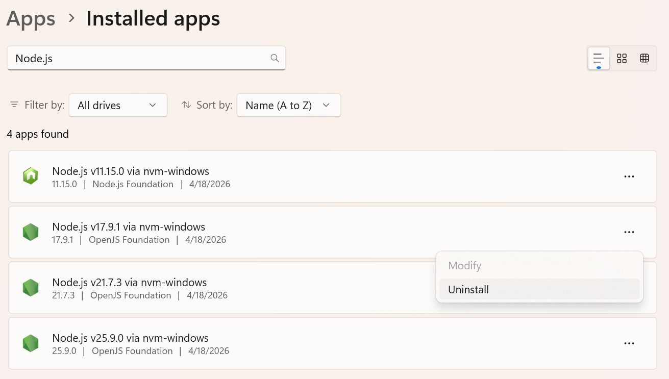Select the "Node.js v25.9.0 via nvm-windows" title
The width and height of the screenshot is (669, 379).
click(130, 338)
